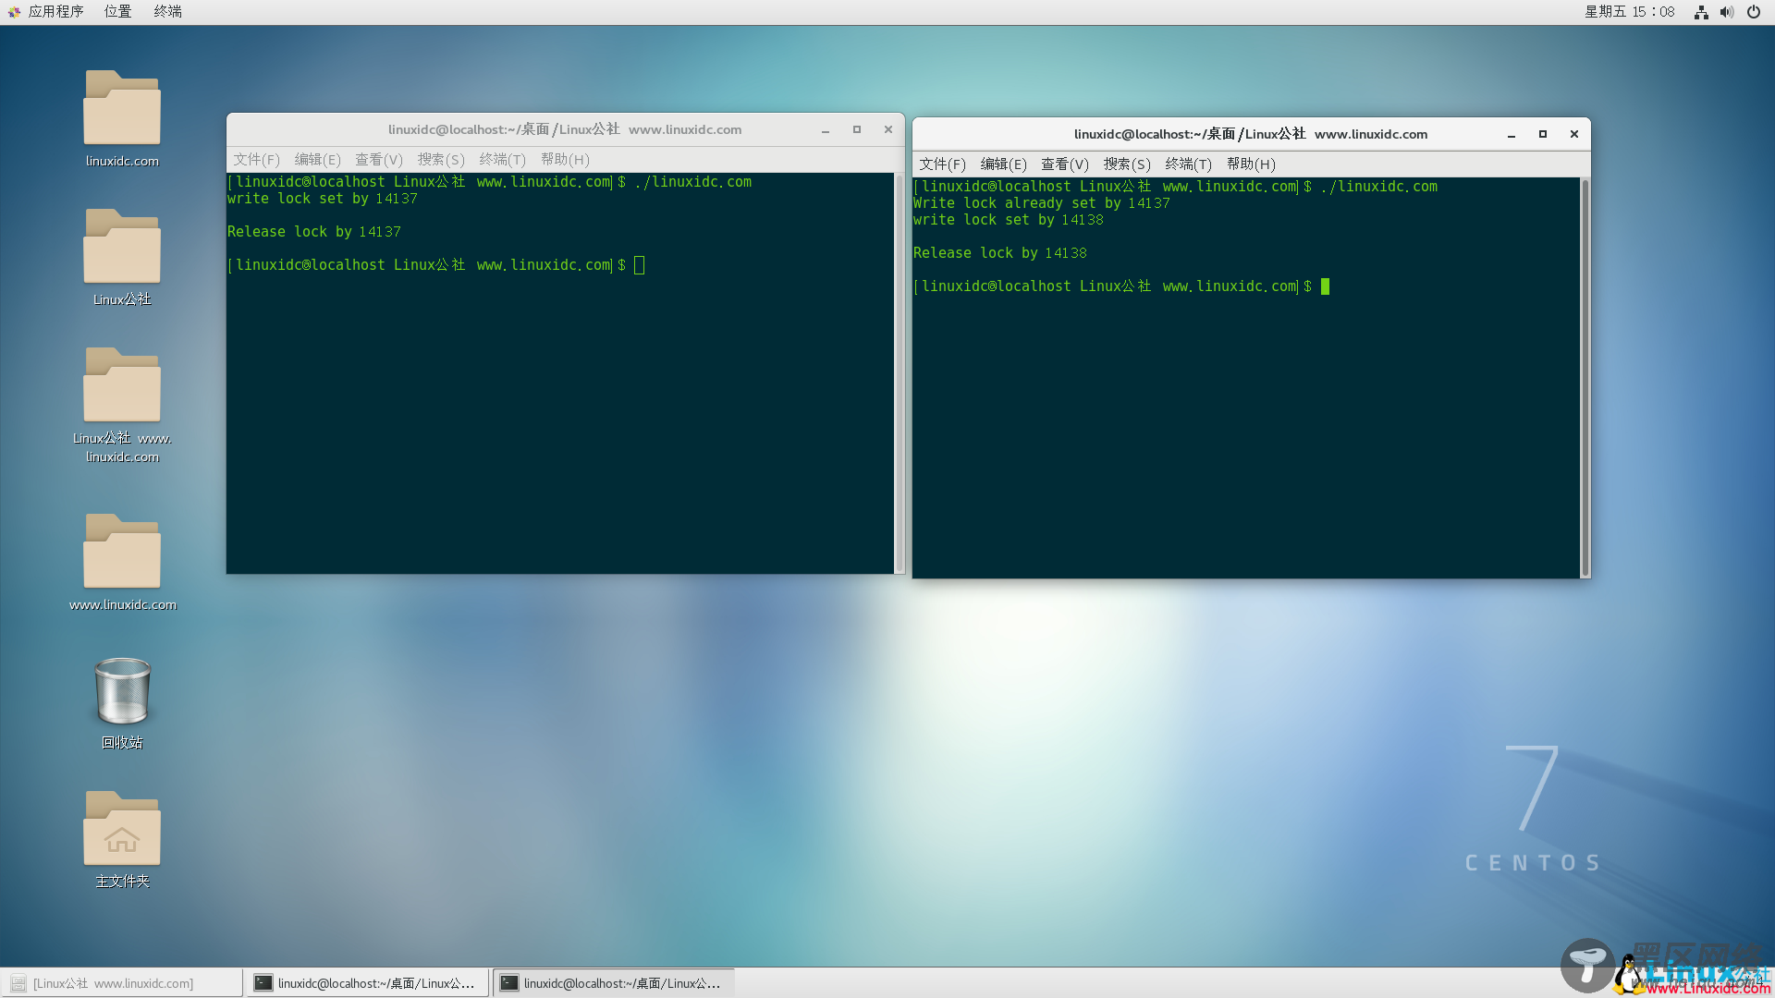Click the power icon in top bar
This screenshot has width=1775, height=998.
tap(1754, 12)
